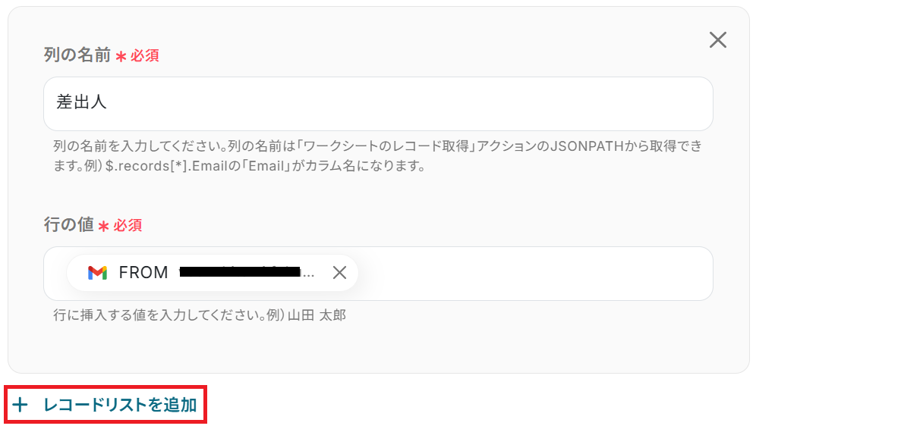Screen dimensions: 923x429
Task: Select the FROM chip label text
Action: [x=143, y=273]
